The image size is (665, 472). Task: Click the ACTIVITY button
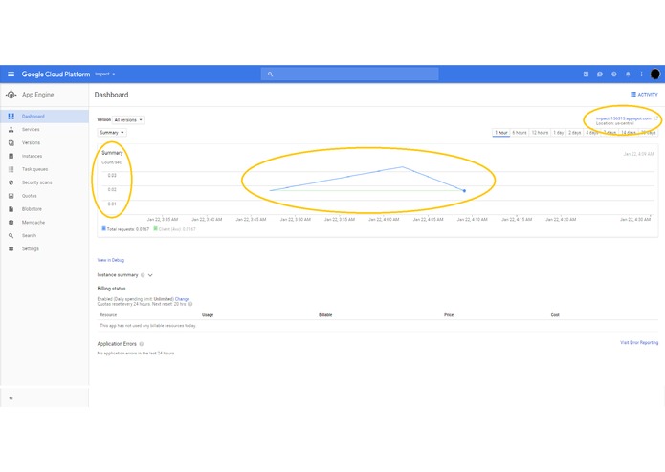coord(644,95)
